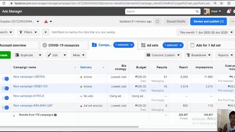Expand Results from 172 campaigns row

click(x=14, y=116)
